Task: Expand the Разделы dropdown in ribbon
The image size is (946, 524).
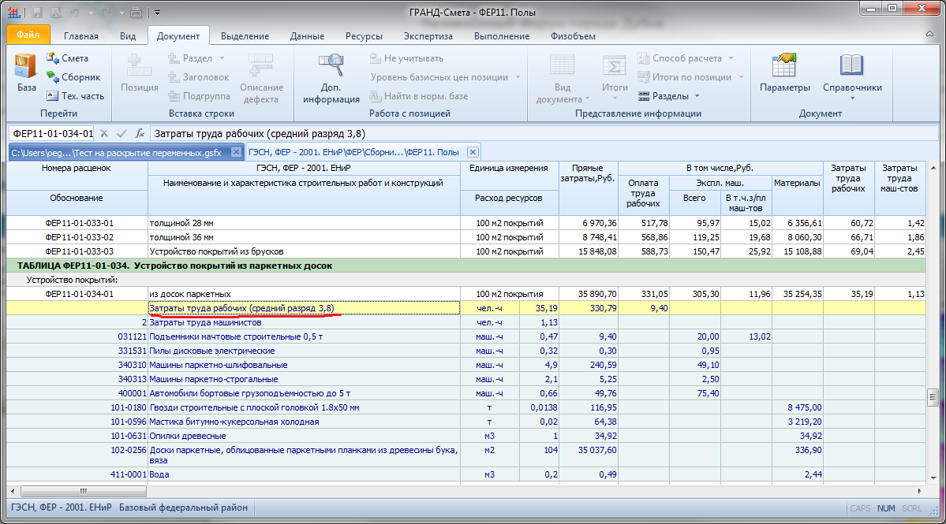Action: click(x=669, y=96)
